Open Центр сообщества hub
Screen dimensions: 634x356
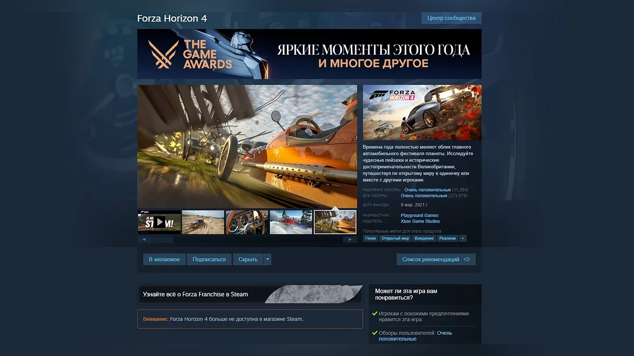tap(451, 18)
